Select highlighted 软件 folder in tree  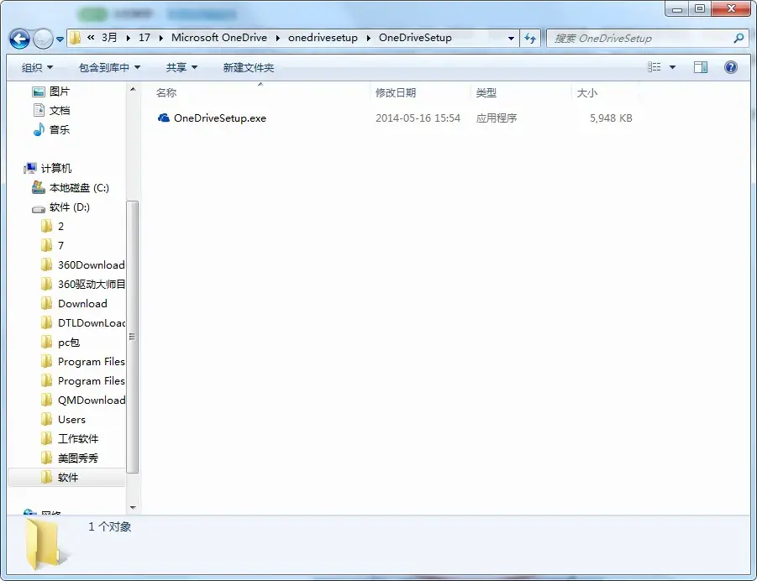click(67, 477)
